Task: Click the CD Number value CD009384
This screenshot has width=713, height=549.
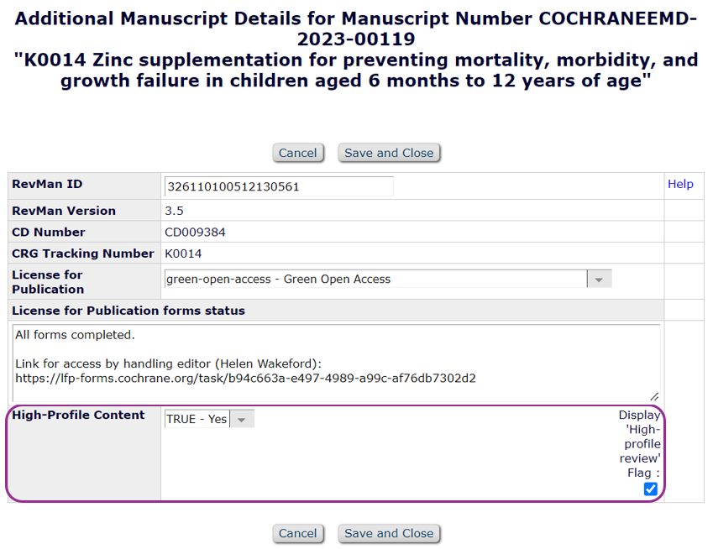Action: tap(195, 233)
